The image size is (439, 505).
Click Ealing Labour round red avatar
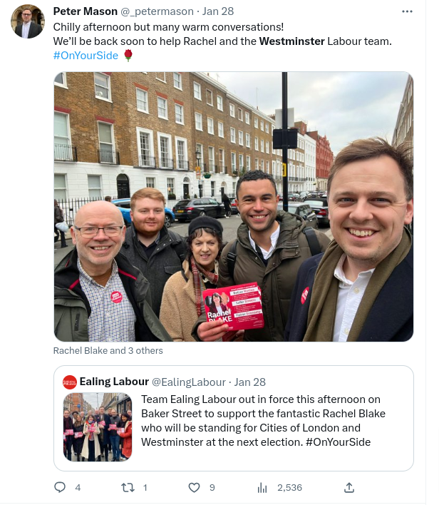pos(70,382)
